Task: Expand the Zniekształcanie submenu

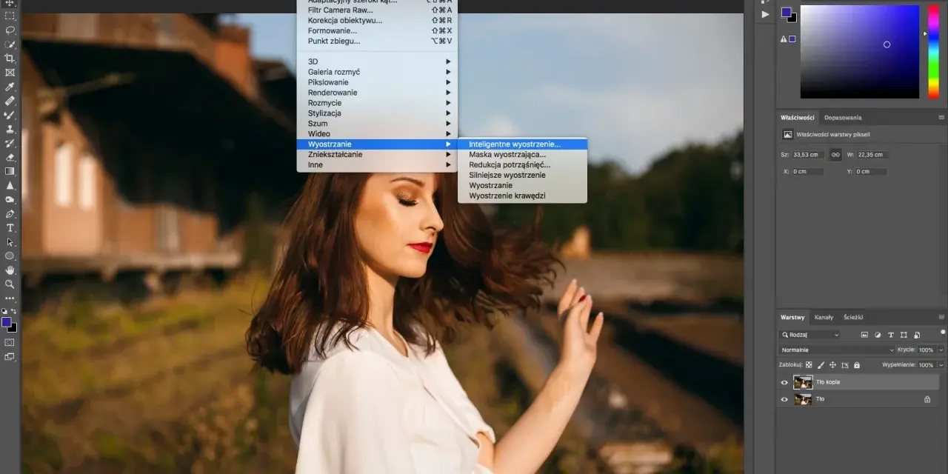Action: 377,154
